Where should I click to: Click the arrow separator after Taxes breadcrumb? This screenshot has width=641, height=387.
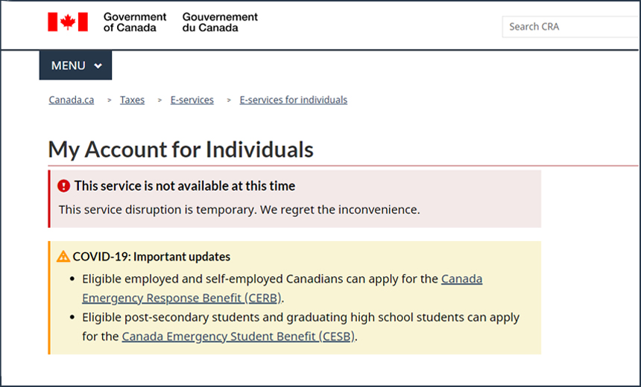pos(160,100)
